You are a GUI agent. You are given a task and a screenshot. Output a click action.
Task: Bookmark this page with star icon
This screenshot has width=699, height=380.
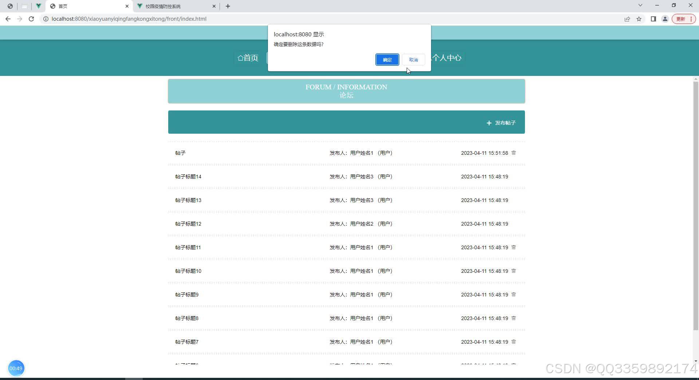click(x=639, y=19)
